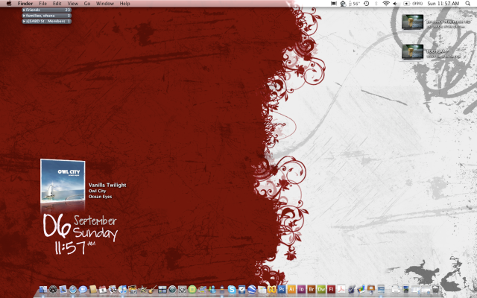This screenshot has width=477, height=298.
Task: Toggle the Wi-Fi status menu
Action: pos(385,4)
